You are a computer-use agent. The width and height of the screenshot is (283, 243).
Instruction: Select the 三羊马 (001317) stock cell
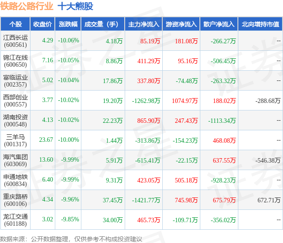point(15,140)
